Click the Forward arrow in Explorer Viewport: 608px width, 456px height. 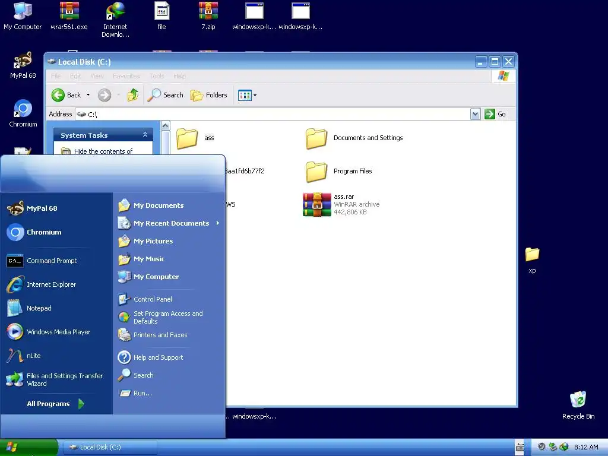104,95
